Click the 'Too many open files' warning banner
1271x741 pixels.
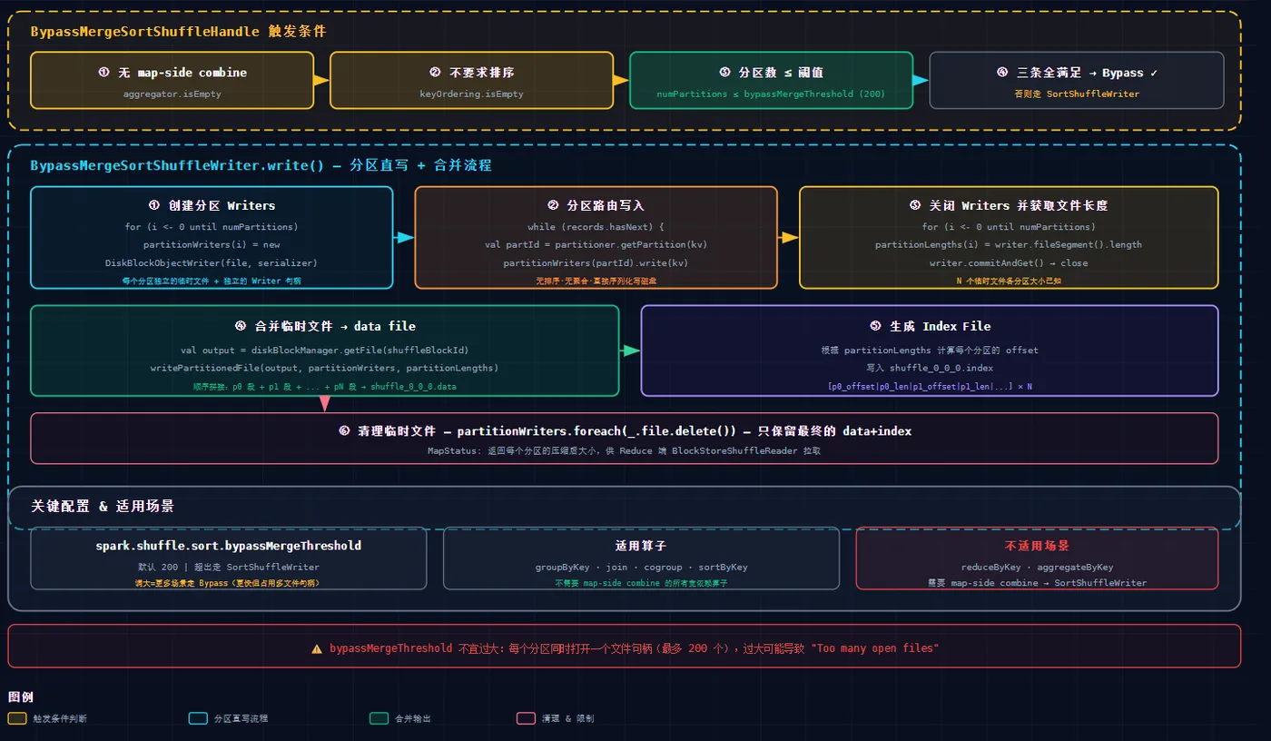(x=625, y=646)
